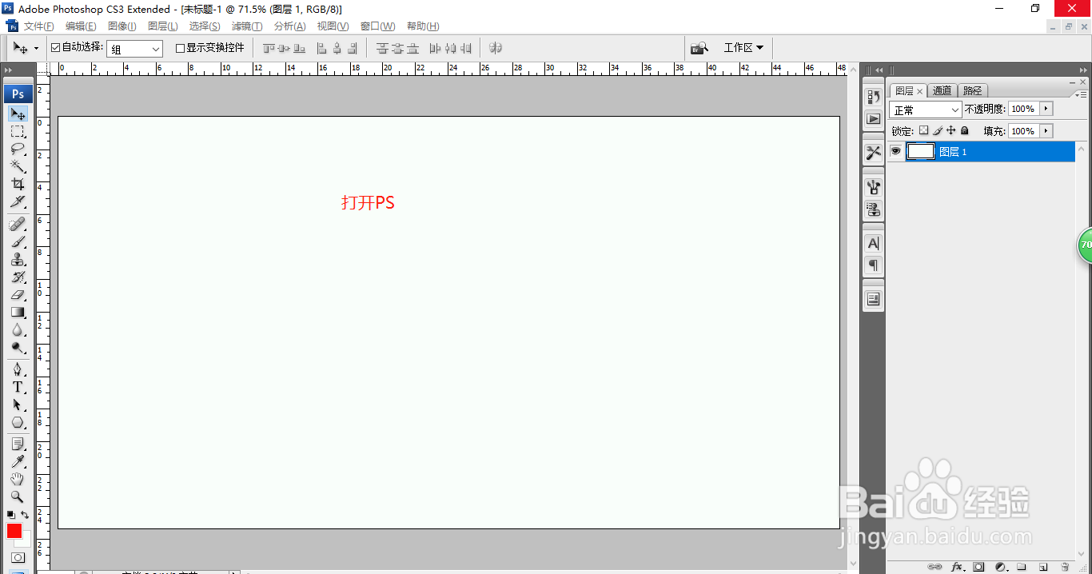Select the Path Selection tool
The image size is (1092, 574).
18,405
